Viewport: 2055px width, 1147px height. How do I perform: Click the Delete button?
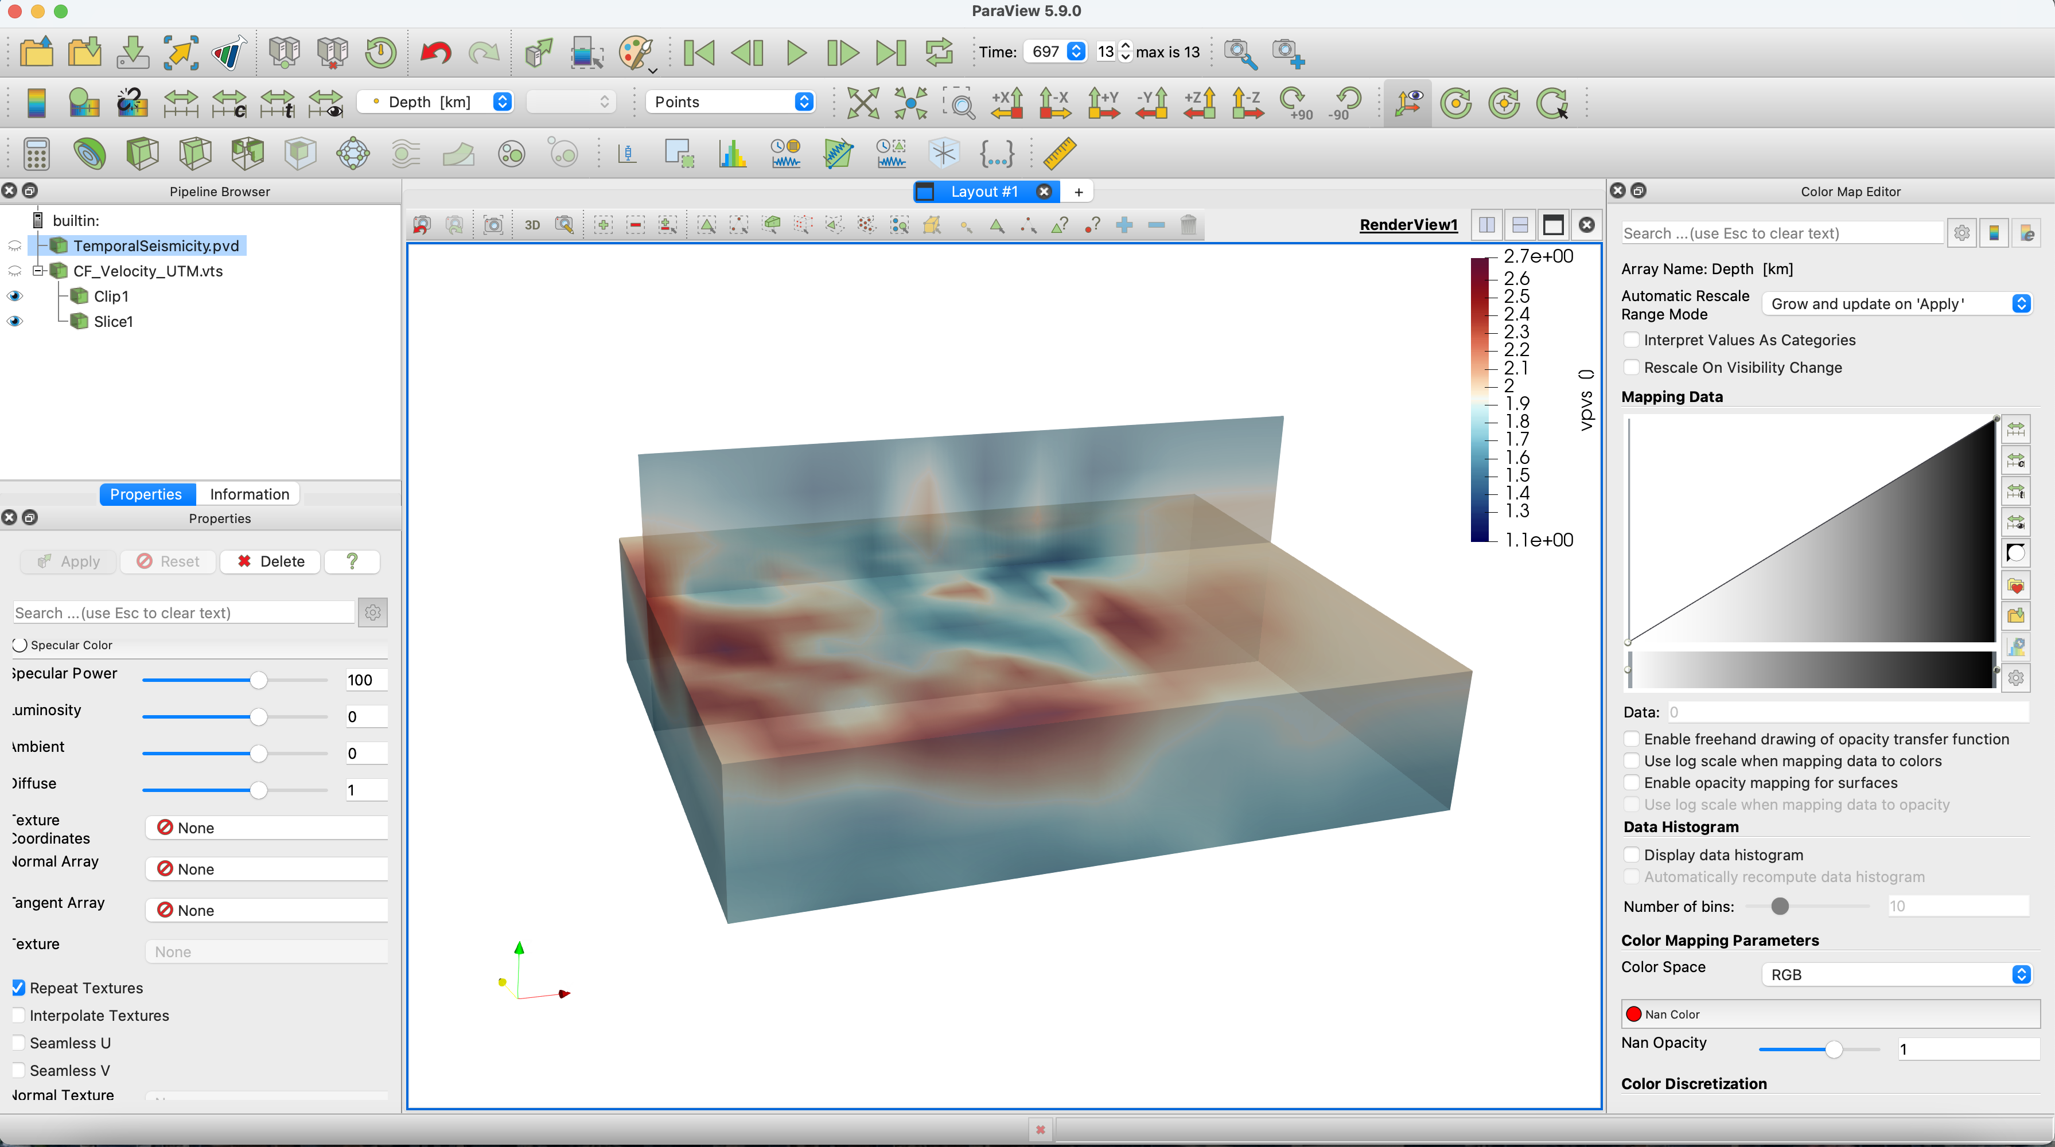click(270, 561)
